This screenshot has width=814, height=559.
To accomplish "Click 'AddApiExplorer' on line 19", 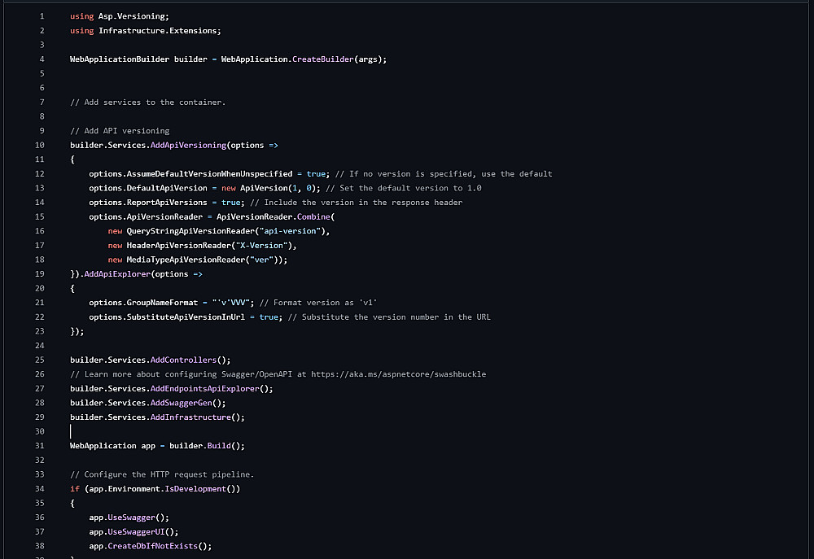I will 117,273.
